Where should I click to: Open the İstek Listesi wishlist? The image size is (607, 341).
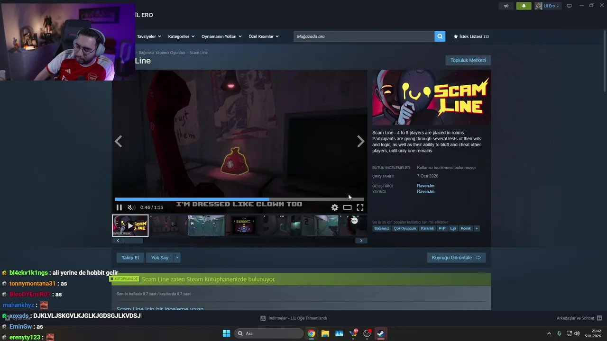pyautogui.click(x=471, y=36)
